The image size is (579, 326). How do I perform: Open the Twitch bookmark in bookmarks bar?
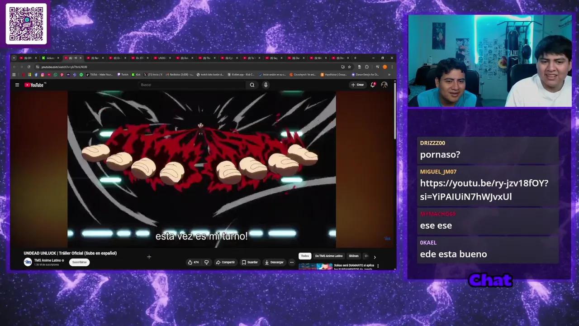tap(122, 75)
